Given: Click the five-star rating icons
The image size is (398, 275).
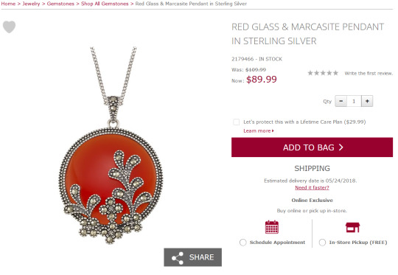Looking at the screenshot, I should tap(323, 73).
